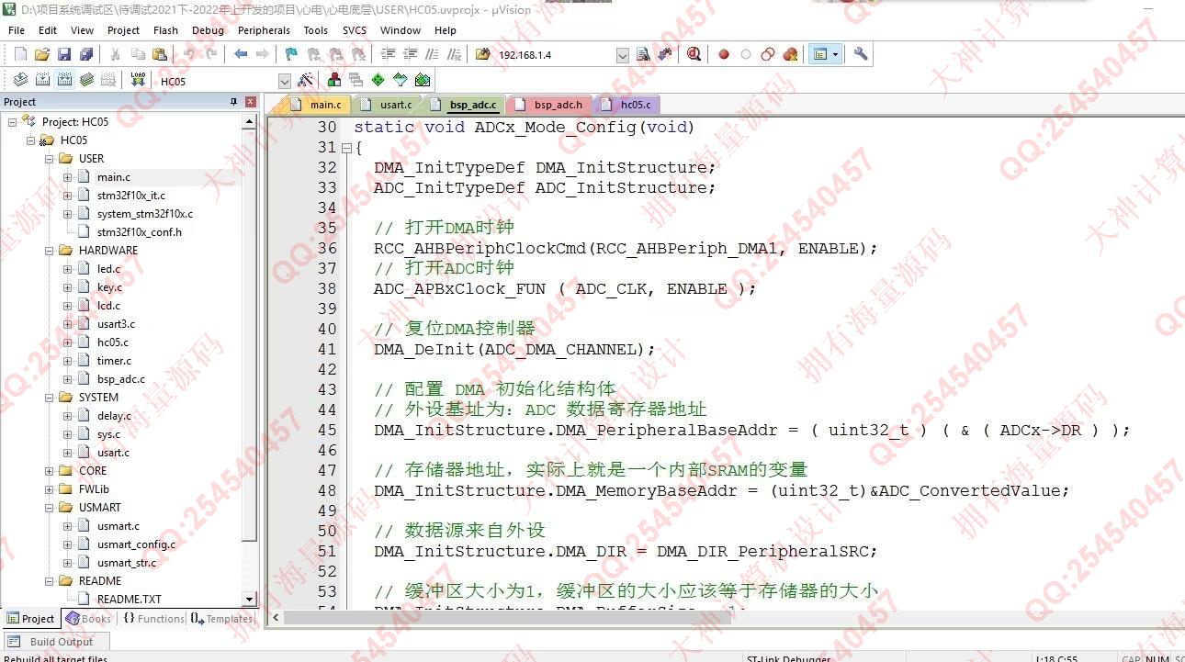Disable all breakpoints icon
The height and width of the screenshot is (662, 1185).
click(768, 54)
